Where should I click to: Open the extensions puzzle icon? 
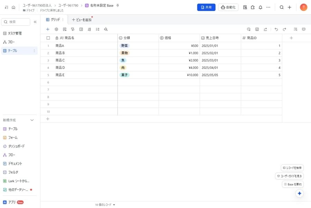(253, 7)
